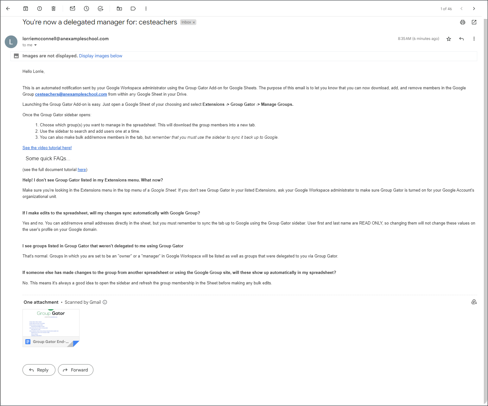Viewport: 488px width, 406px height.
Task: Show Scanned by Gmail info icon
Action: [x=105, y=302]
